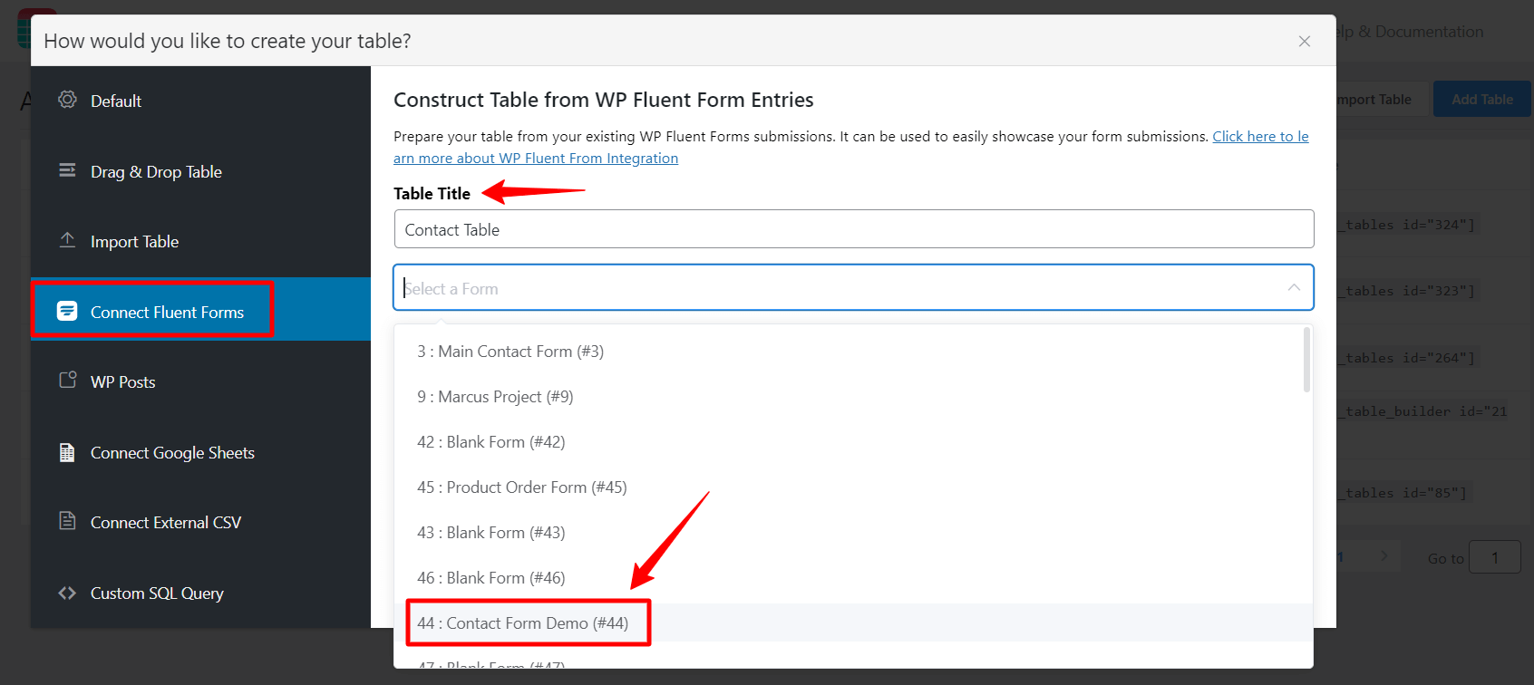
Task: Click the Go to page number field
Action: coord(1494,557)
